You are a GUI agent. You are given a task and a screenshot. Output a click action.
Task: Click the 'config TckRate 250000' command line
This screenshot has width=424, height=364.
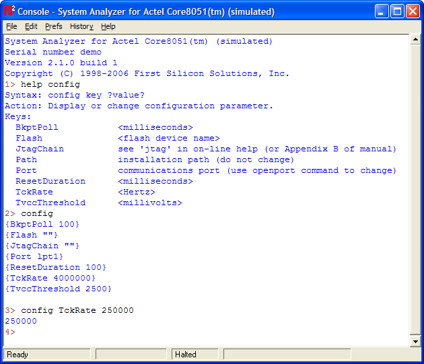[69, 310]
